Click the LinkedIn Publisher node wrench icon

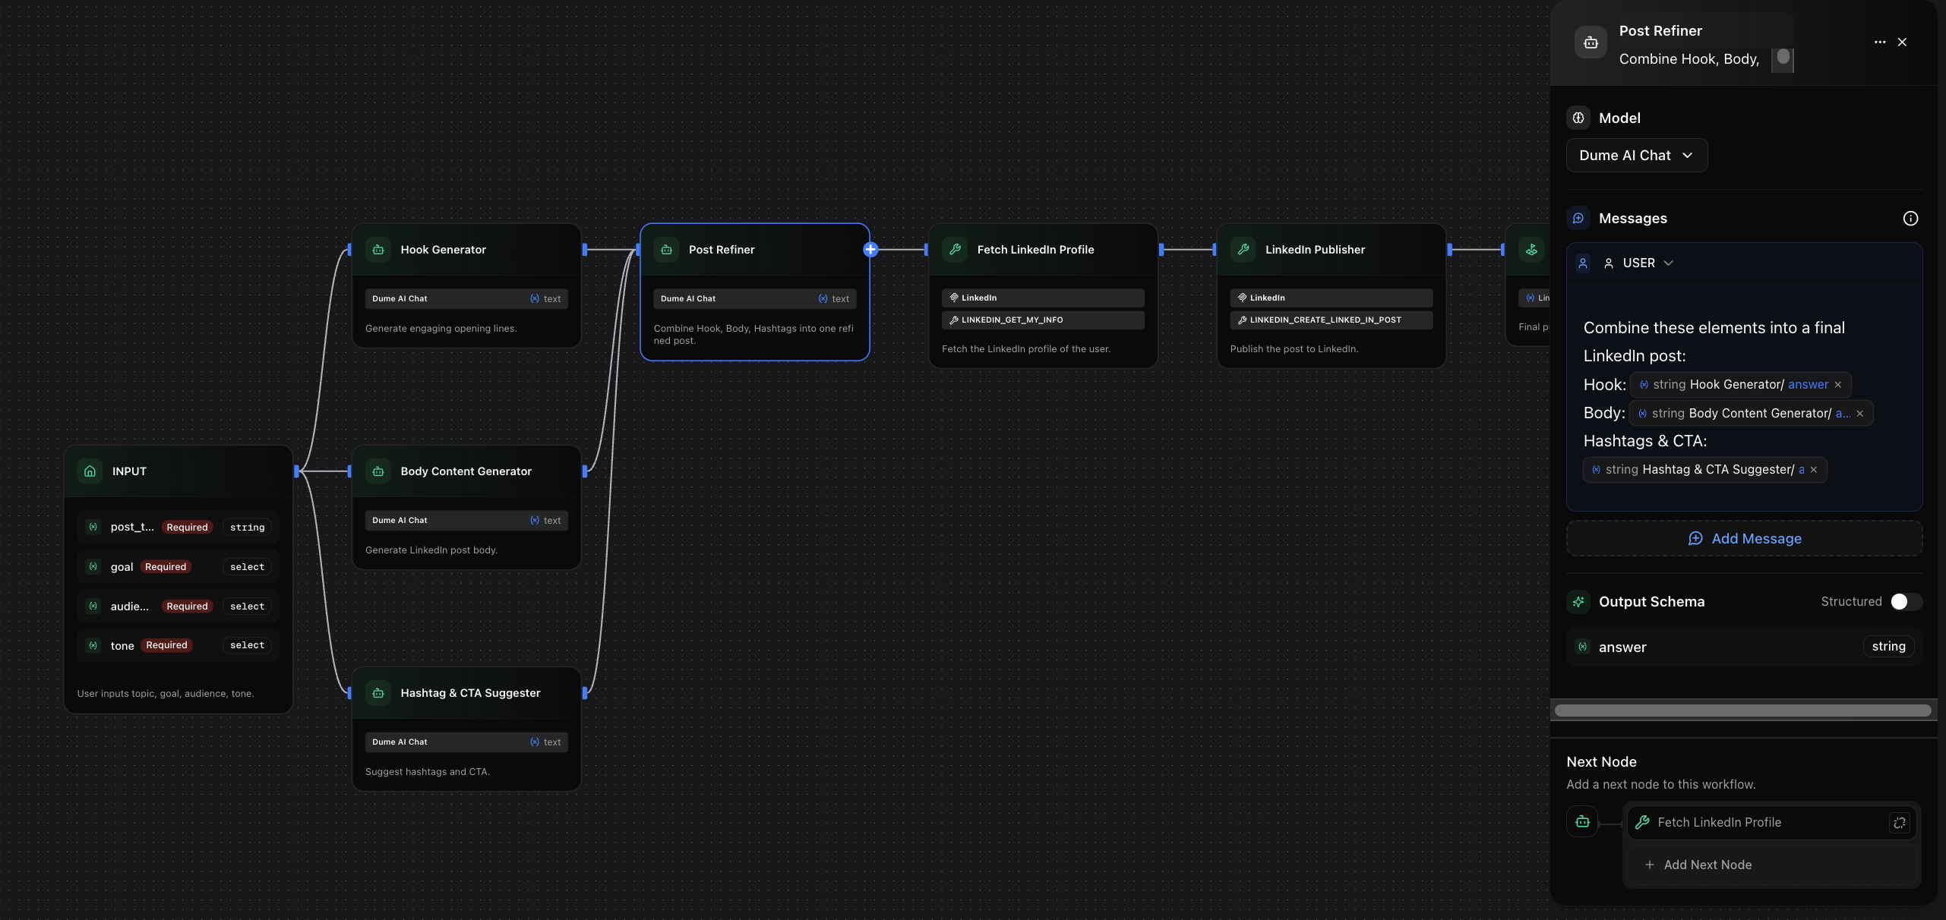(x=1243, y=250)
